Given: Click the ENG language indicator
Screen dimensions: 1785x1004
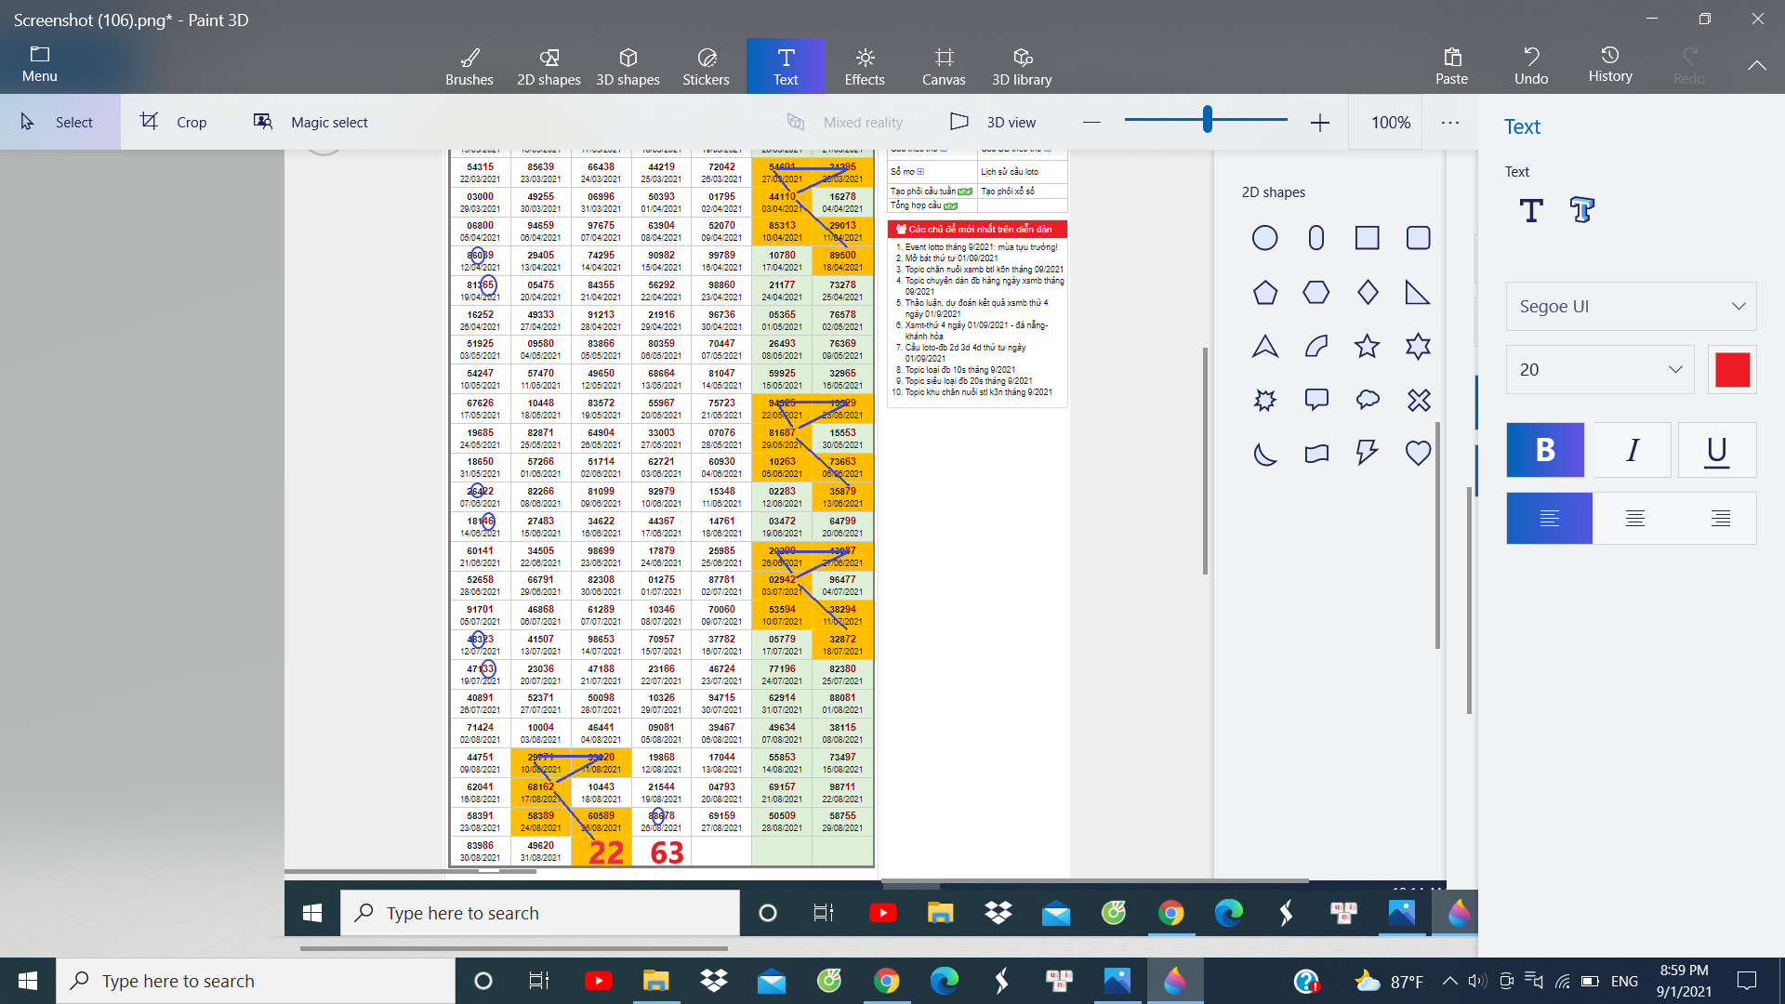Looking at the screenshot, I should click(1624, 981).
